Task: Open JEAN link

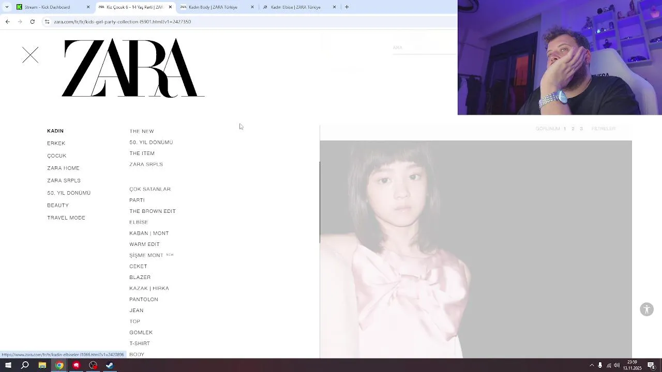Action: pos(137,311)
